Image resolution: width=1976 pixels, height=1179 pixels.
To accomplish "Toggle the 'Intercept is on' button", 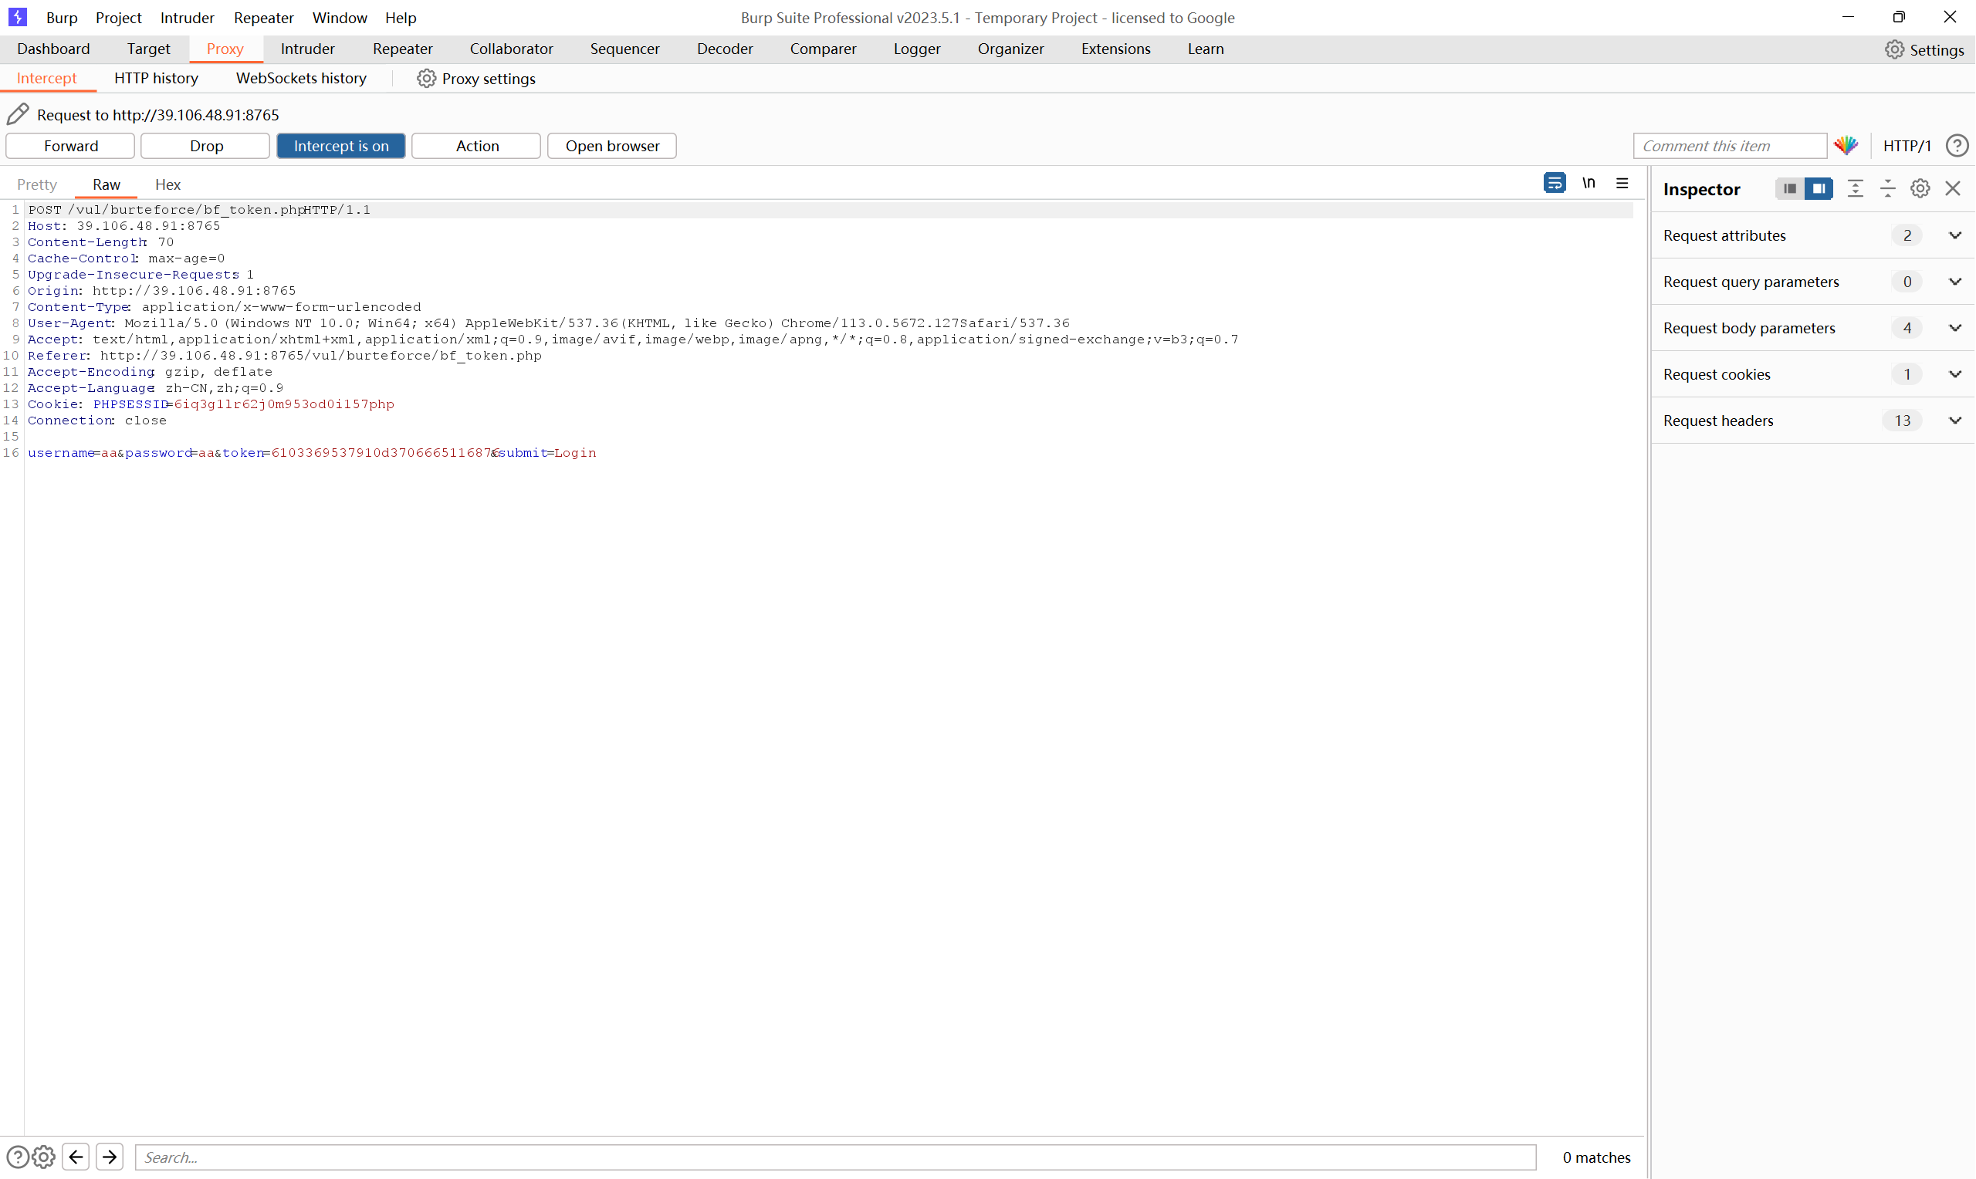I will [x=341, y=145].
